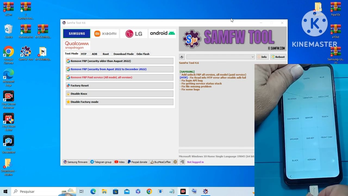Viewport: 348px width, 196px height.
Task: Click the Info button
Action: pyautogui.click(x=262, y=57)
